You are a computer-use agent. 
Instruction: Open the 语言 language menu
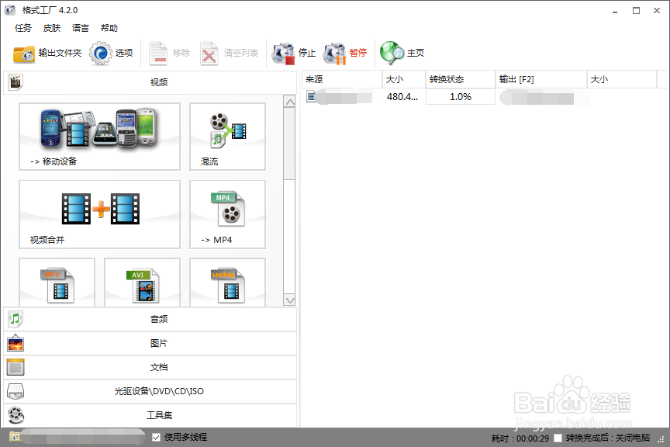click(x=81, y=28)
